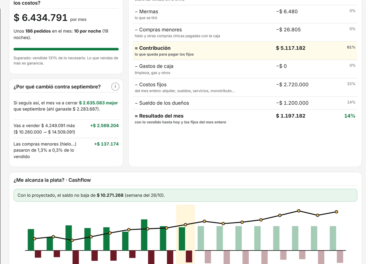Click the '61%' contribution percentage

click(x=351, y=47)
